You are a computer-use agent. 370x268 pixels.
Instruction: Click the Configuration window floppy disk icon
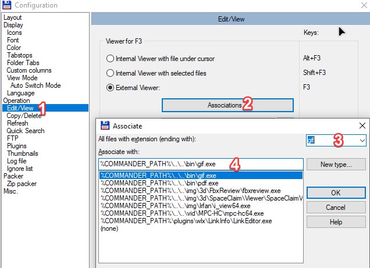pos(6,5)
